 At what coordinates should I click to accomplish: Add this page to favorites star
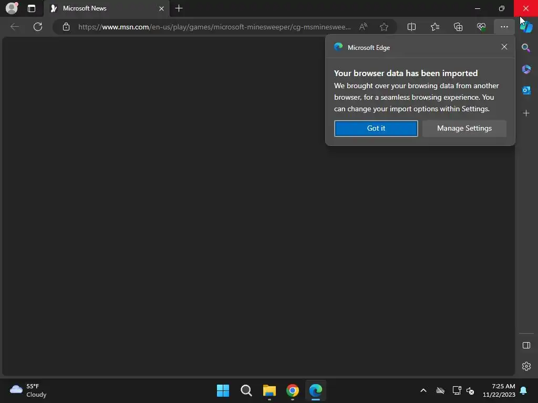pos(384,27)
